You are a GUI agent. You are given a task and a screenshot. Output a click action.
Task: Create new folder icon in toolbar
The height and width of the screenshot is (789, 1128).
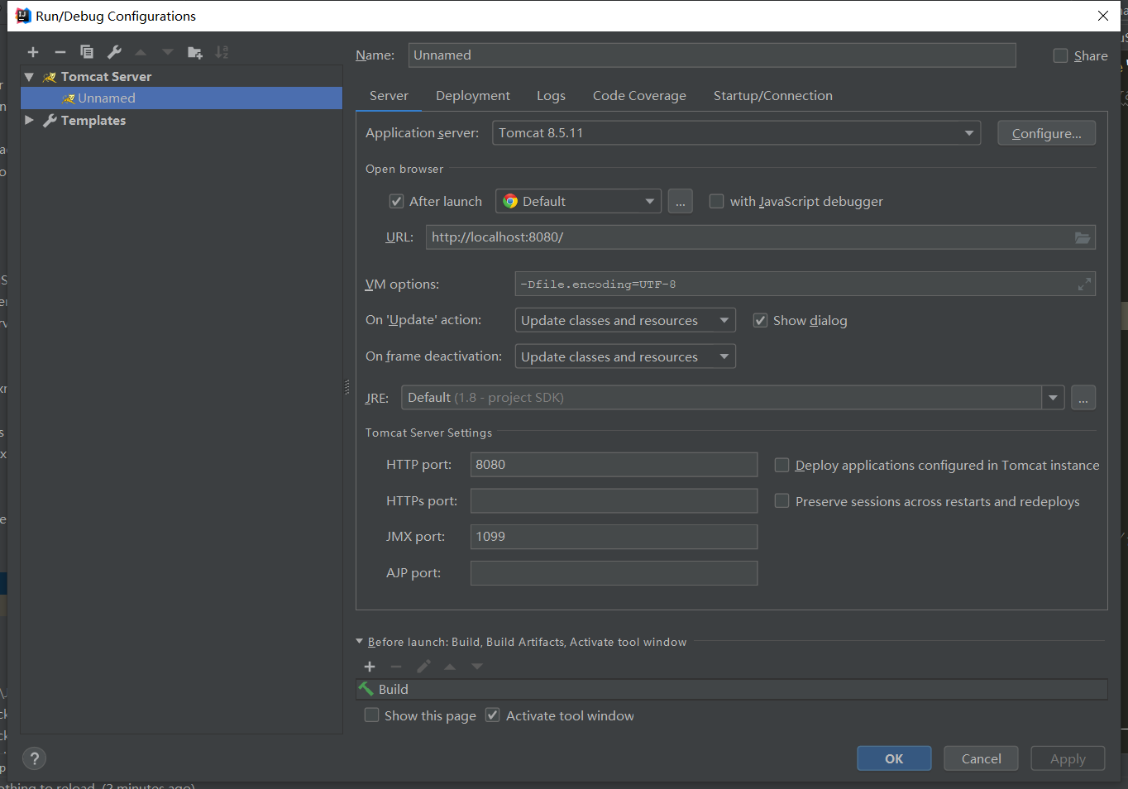[x=195, y=52]
